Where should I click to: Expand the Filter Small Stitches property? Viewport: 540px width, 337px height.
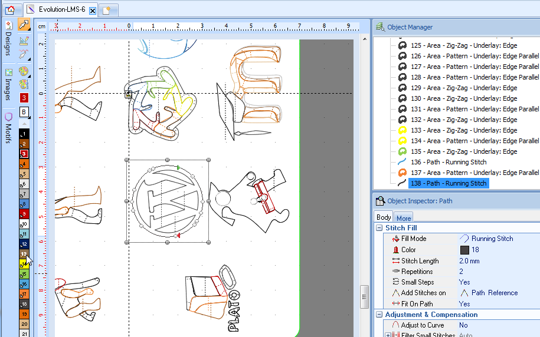388,335
